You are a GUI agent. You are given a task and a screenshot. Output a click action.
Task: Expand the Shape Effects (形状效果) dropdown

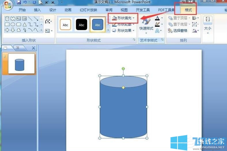coord(123,31)
